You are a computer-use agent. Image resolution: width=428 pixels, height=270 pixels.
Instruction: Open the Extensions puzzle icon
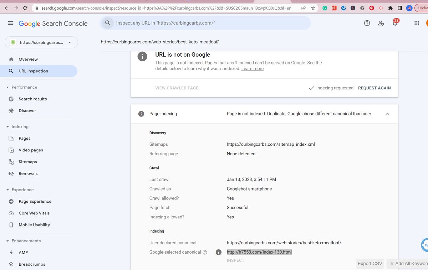point(391,8)
